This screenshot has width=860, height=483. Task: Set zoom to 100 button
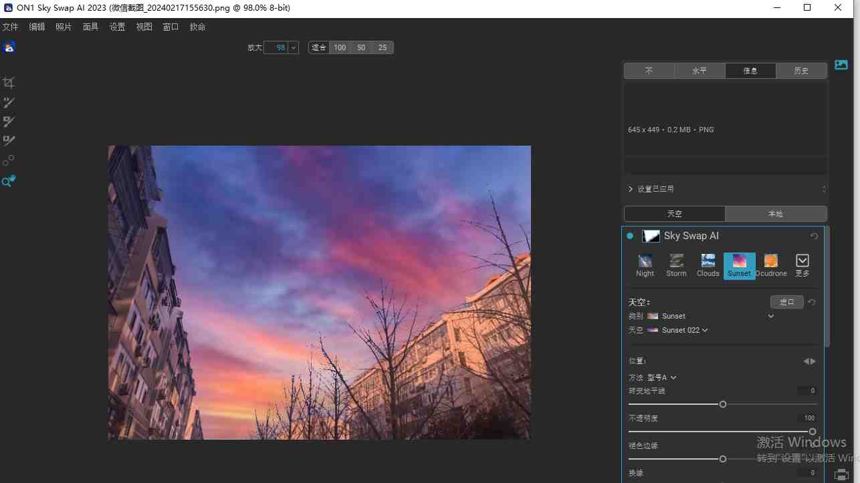pos(340,47)
